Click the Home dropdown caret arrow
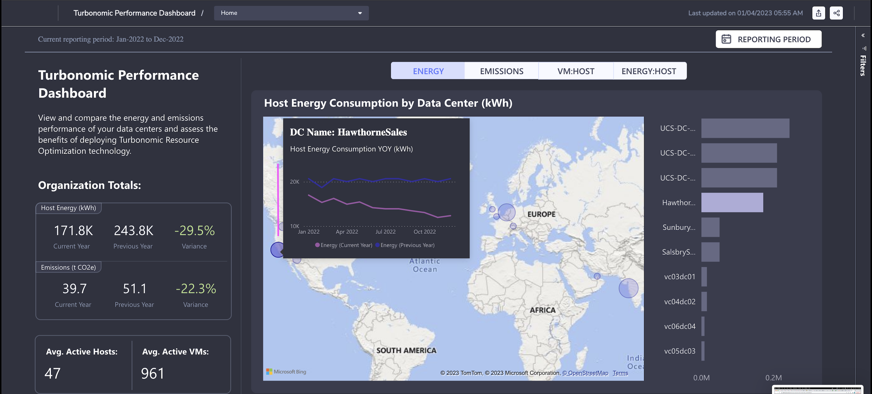This screenshot has height=394, width=872. click(x=360, y=13)
